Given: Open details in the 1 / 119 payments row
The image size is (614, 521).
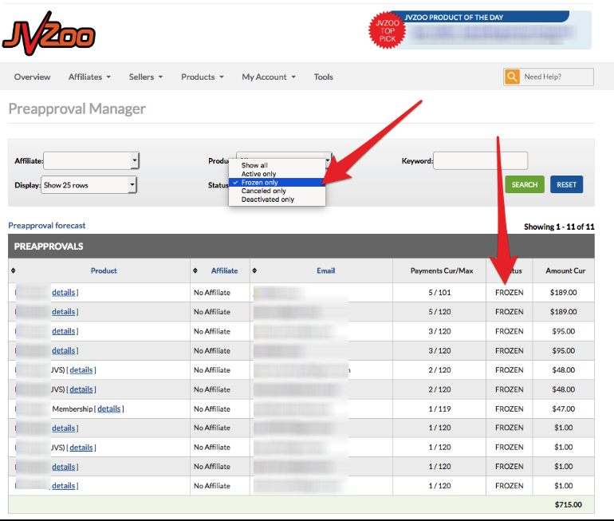Looking at the screenshot, I should pyautogui.click(x=109, y=409).
